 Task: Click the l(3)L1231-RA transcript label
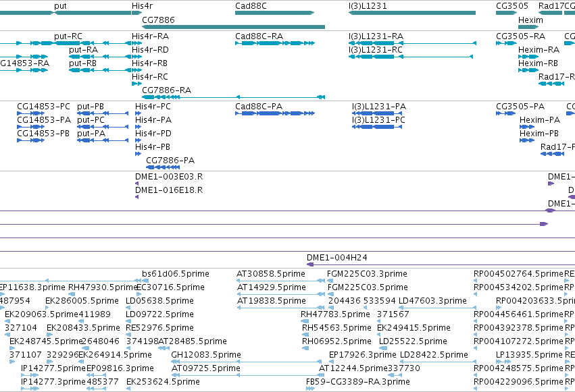click(x=376, y=36)
